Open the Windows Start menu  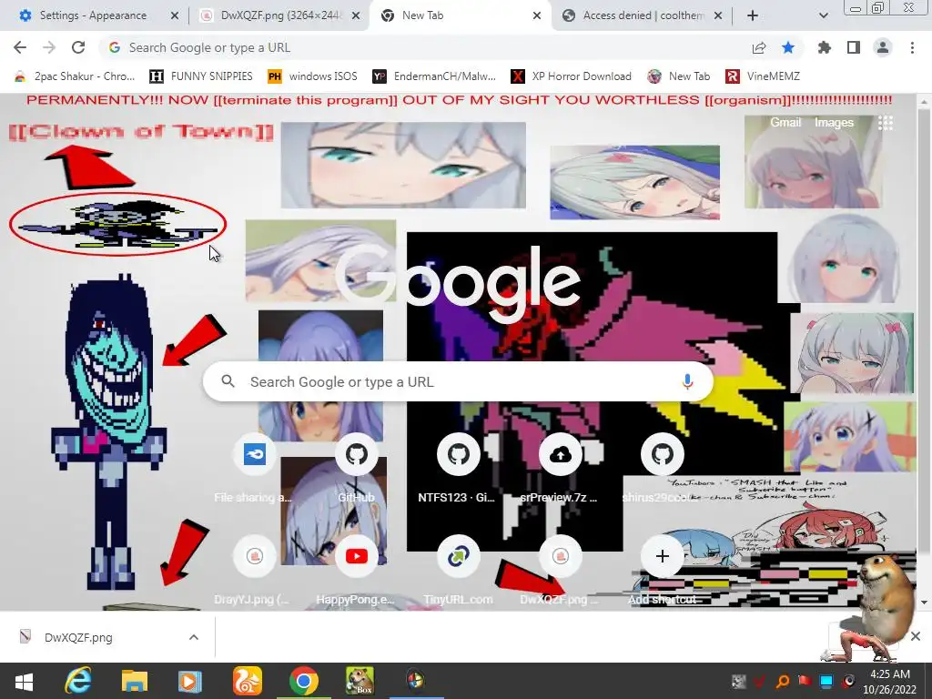(24, 681)
